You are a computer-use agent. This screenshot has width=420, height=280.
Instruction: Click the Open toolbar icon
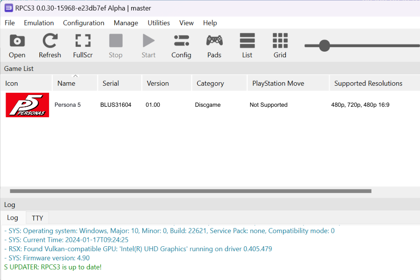pyautogui.click(x=17, y=45)
